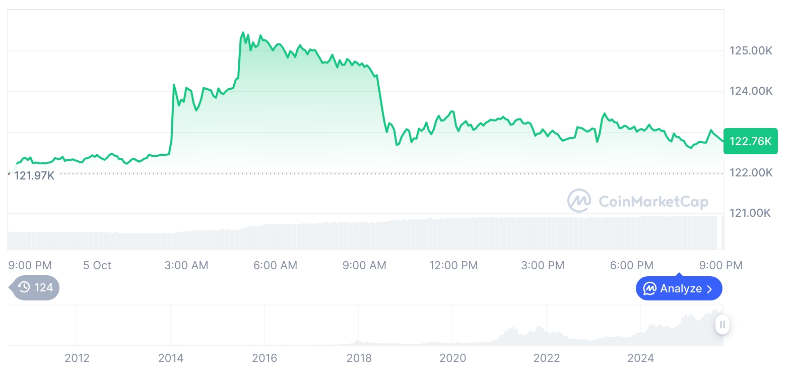Click the history clock icon beside 124
The height and width of the screenshot is (369, 789).
click(24, 288)
